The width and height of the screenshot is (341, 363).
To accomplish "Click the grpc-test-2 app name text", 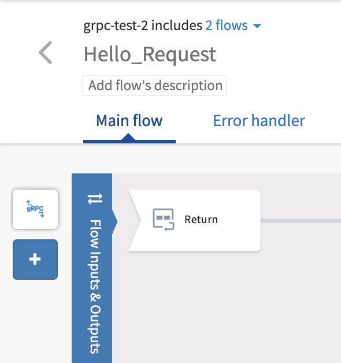I will [x=116, y=25].
